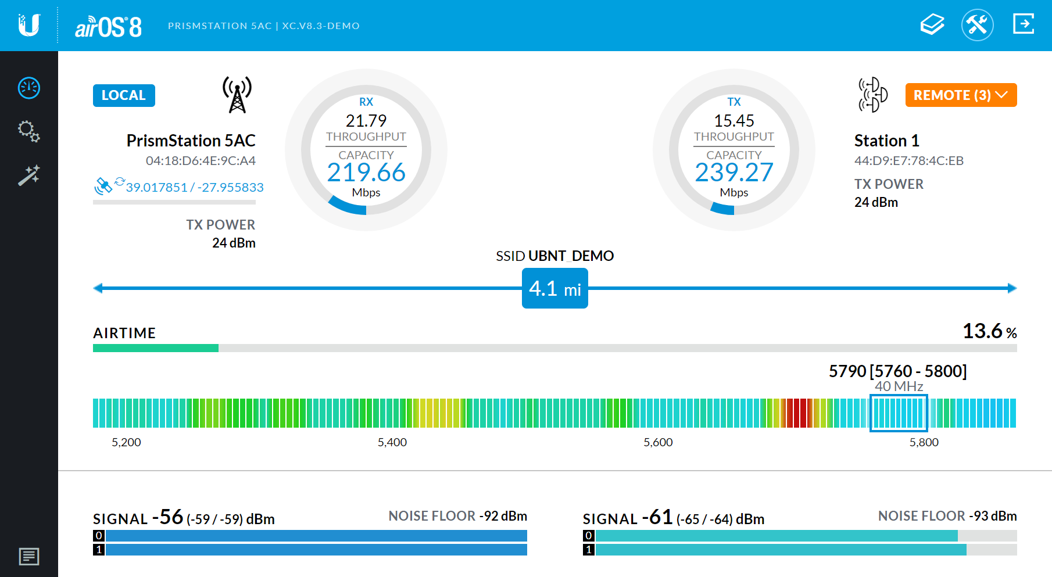Image resolution: width=1052 pixels, height=577 pixels.
Task: Click the Station 1 name
Action: [x=887, y=141]
